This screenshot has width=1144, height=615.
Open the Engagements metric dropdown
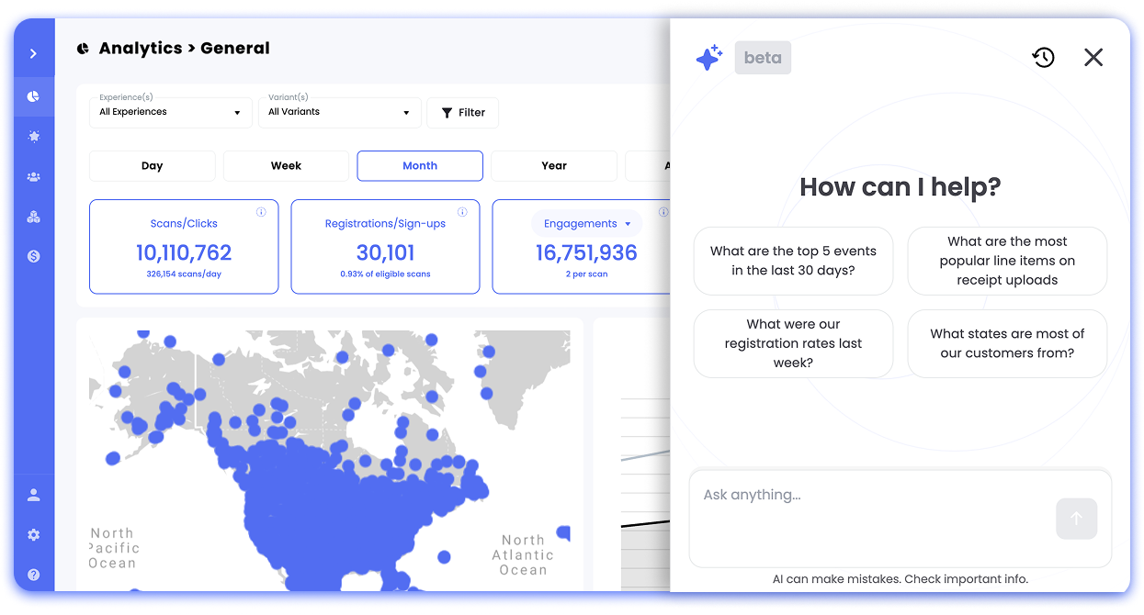click(x=587, y=223)
